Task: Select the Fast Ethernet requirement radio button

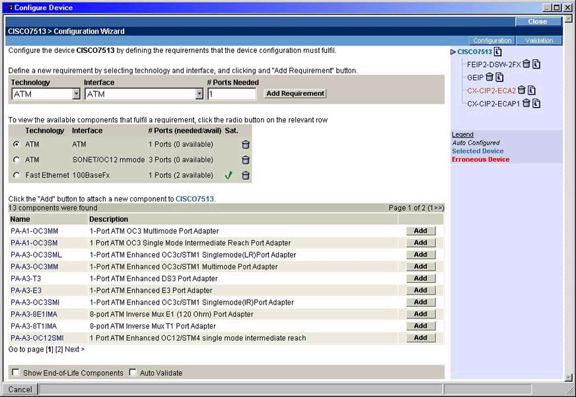Action: [17, 176]
